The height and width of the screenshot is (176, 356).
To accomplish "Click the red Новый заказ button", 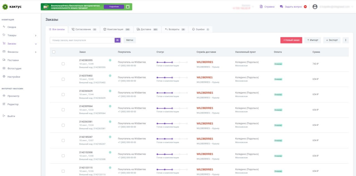I will tap(291, 40).
